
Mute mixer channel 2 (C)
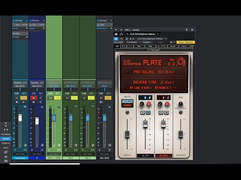[34, 98]
